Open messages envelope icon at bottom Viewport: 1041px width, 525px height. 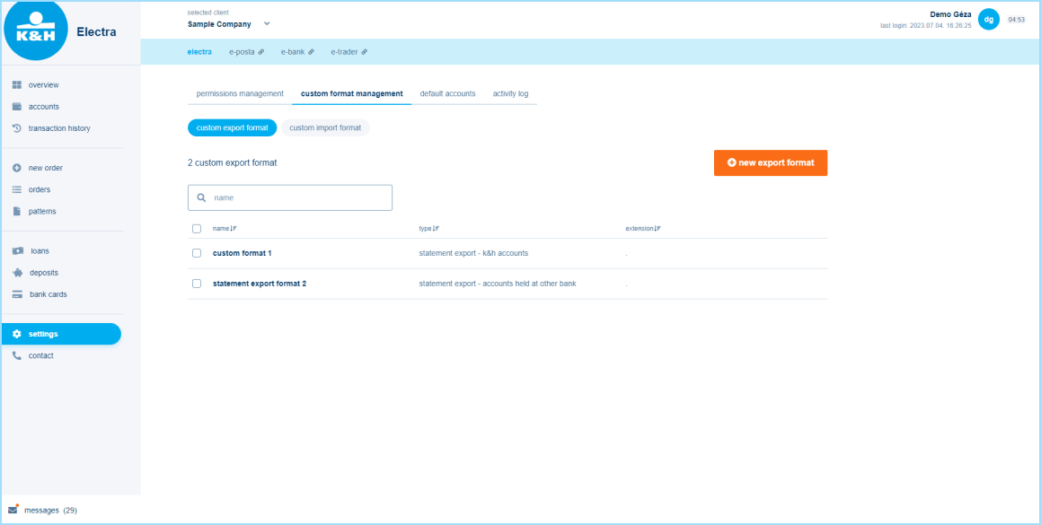[13, 510]
